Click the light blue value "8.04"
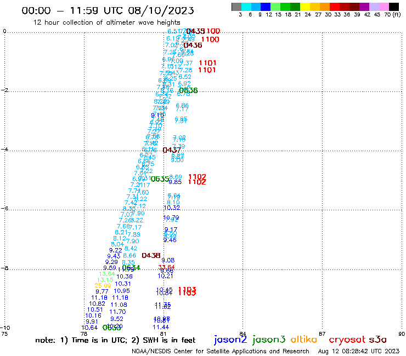The height and width of the screenshot is (356, 406). tap(117, 244)
